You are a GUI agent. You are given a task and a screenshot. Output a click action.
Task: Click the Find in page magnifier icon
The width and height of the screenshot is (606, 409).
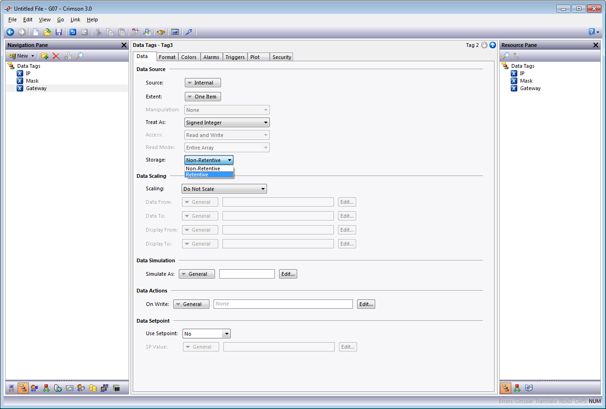(x=147, y=32)
